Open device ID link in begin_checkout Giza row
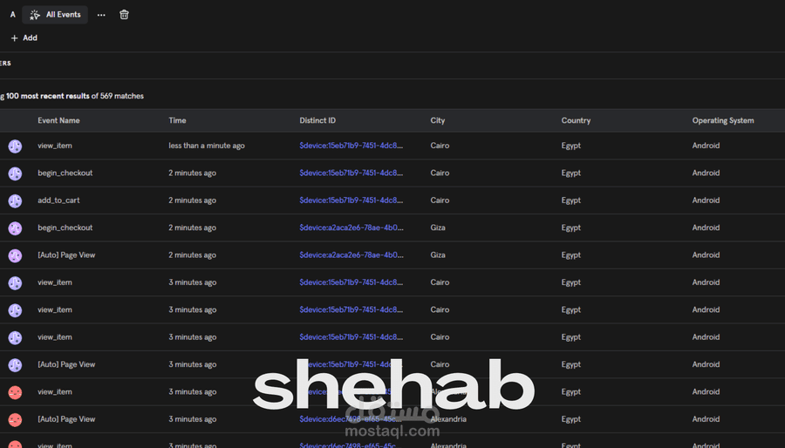The height and width of the screenshot is (448, 785). [351, 227]
